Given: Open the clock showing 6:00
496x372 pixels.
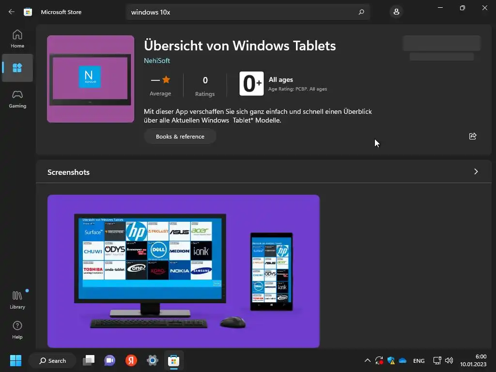Looking at the screenshot, I should click(x=473, y=360).
